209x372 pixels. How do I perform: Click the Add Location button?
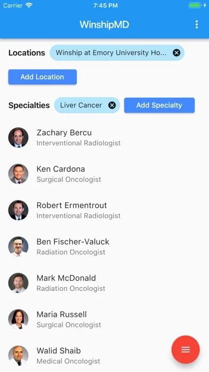point(42,77)
